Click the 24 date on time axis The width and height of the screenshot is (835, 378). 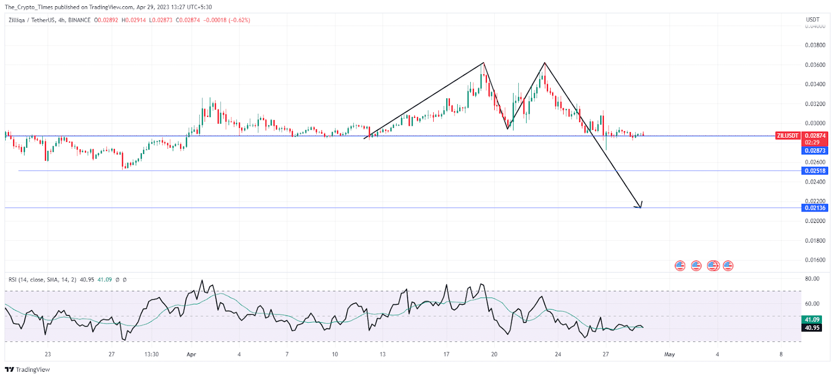558,355
